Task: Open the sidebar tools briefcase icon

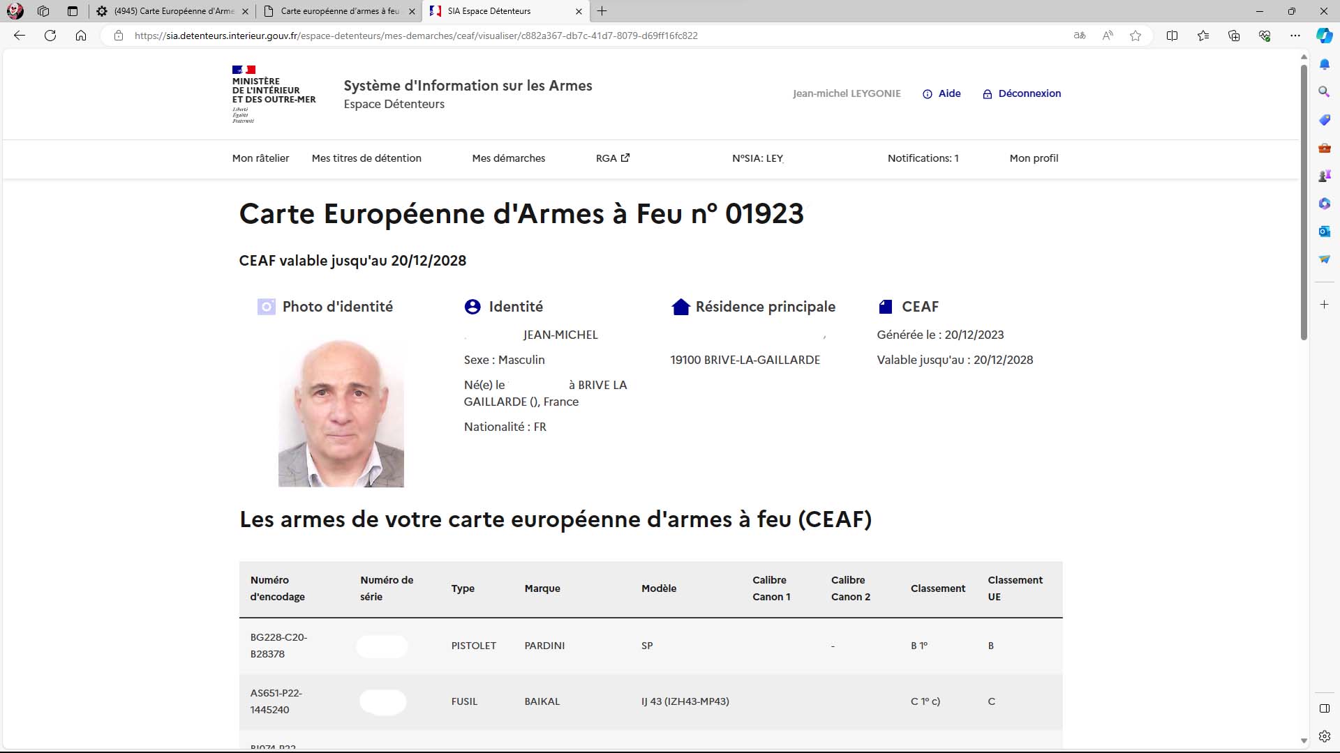Action: click(x=1324, y=148)
